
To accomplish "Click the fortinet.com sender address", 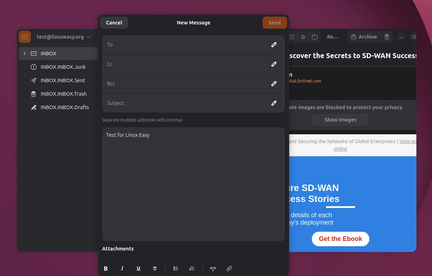I will [305, 81].
